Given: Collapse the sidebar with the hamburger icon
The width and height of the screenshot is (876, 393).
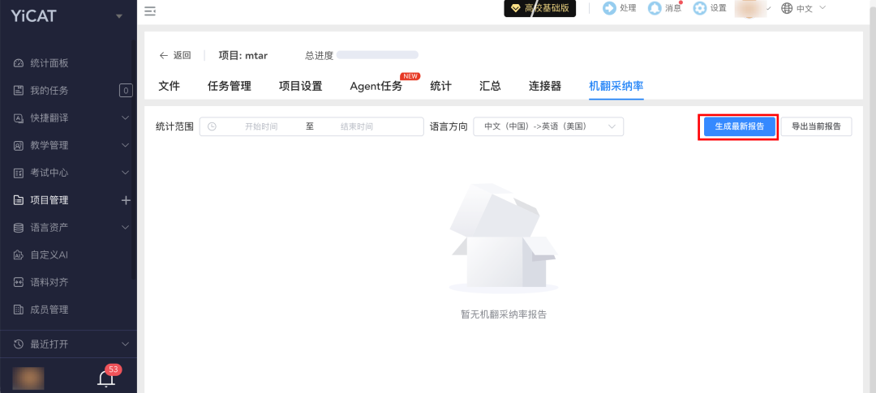Looking at the screenshot, I should point(150,11).
